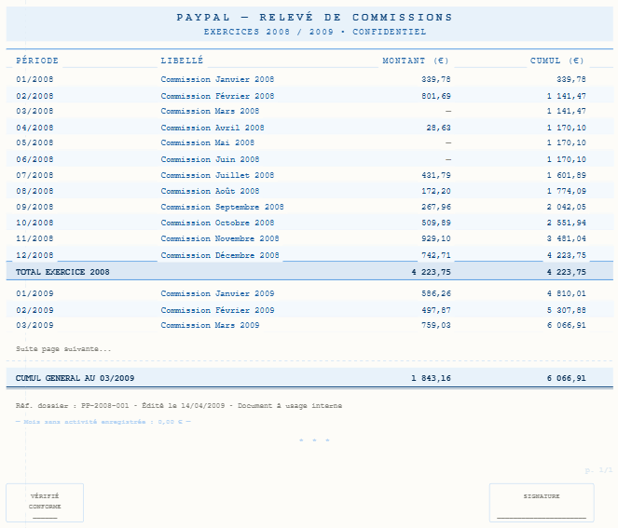
Task: Click amount 497,87
Action: [436, 310]
